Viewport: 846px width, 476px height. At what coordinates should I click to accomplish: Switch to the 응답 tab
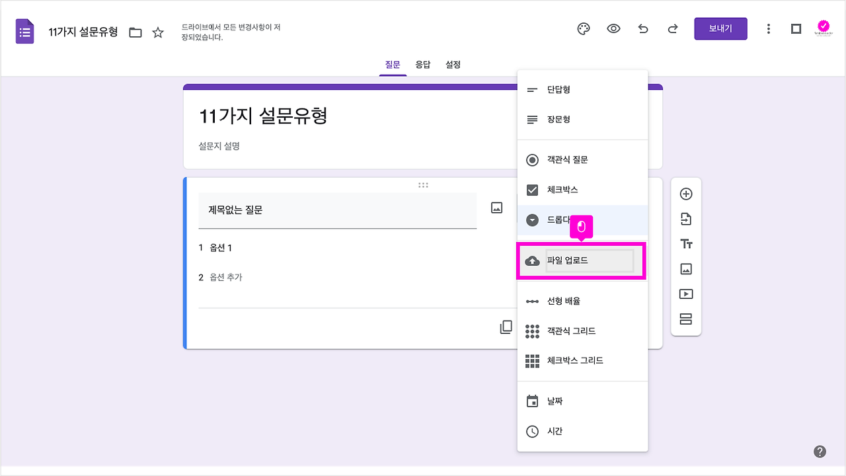pyautogui.click(x=423, y=64)
